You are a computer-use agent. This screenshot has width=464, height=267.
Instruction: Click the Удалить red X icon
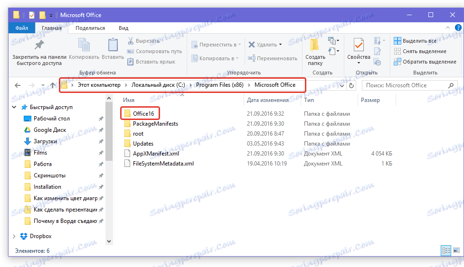click(x=252, y=45)
